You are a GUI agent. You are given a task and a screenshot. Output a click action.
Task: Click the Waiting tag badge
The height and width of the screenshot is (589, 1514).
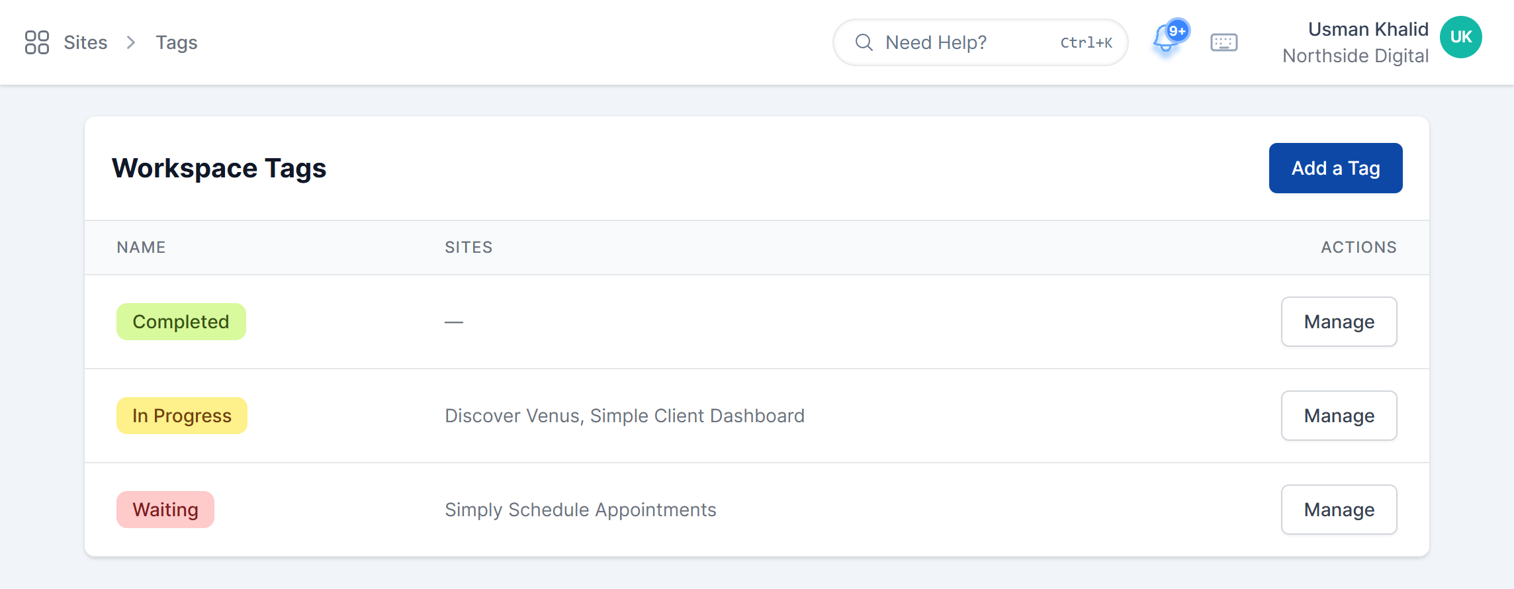tap(165, 510)
